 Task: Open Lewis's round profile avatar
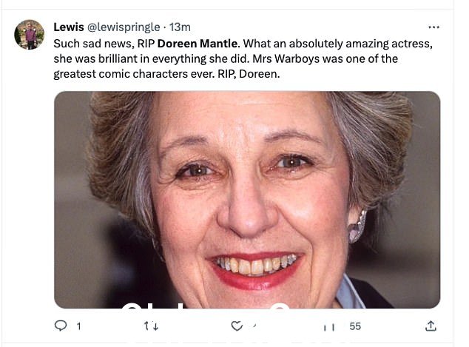pos(30,34)
